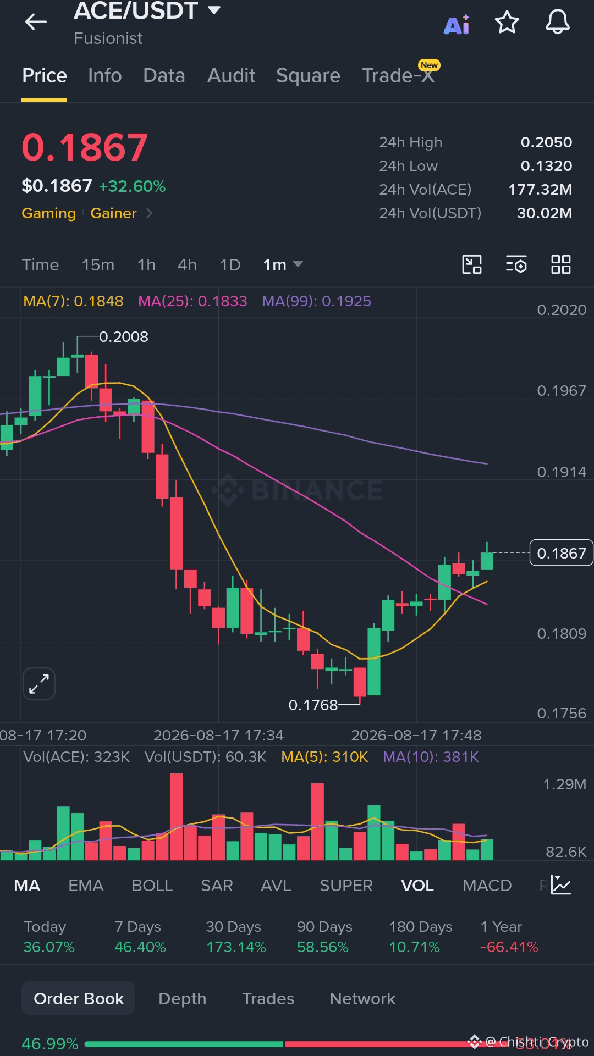This screenshot has width=594, height=1056.
Task: Toggle the VOL sub-indicator
Action: (417, 886)
